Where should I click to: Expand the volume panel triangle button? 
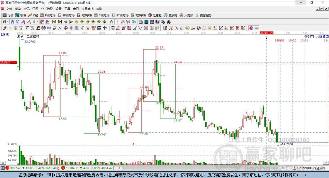3,163
